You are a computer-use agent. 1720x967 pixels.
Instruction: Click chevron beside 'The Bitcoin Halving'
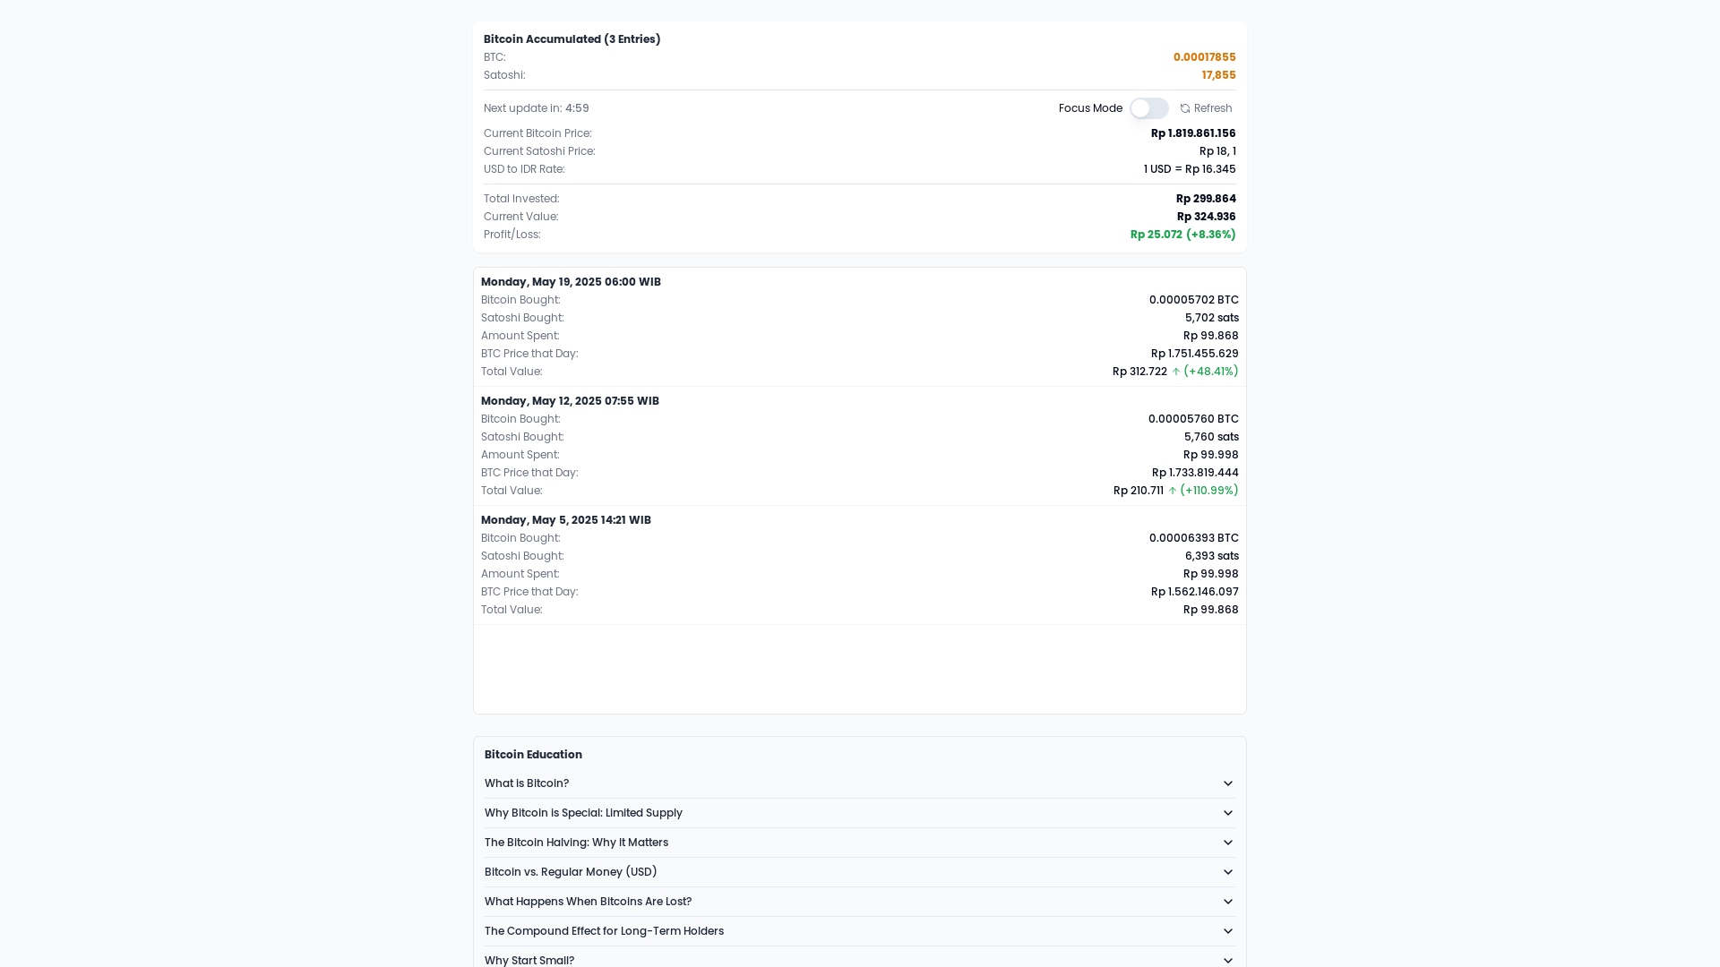pos(1228,843)
